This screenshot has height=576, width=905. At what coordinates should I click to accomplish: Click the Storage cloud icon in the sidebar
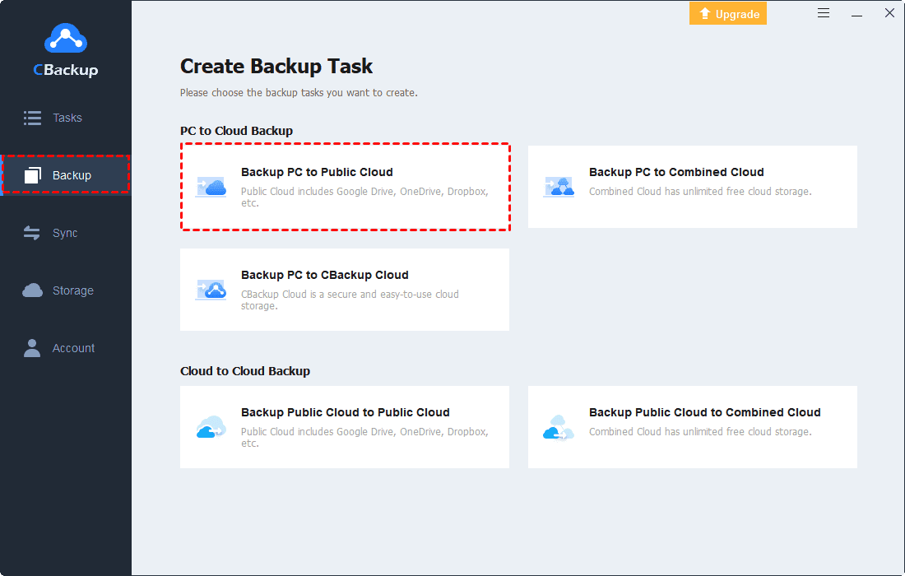point(32,290)
